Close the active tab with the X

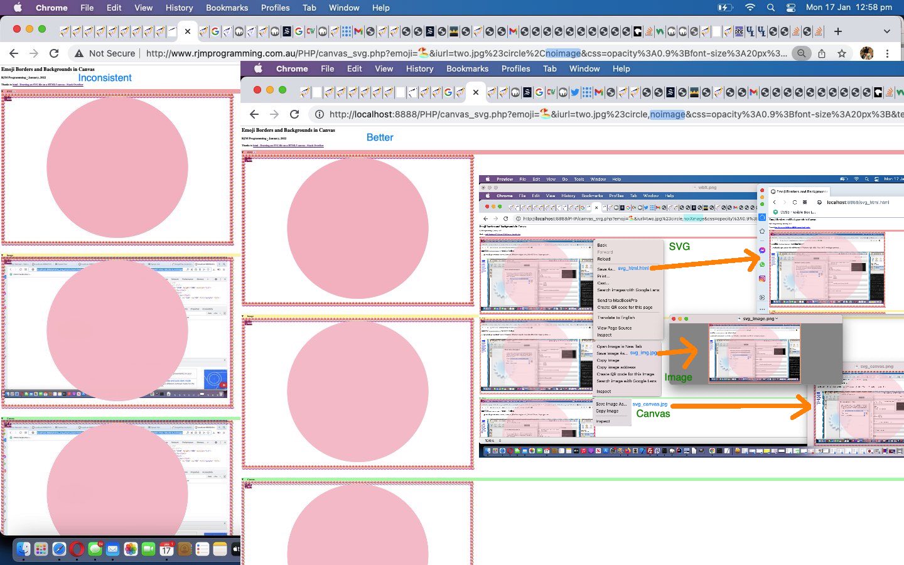coord(187,31)
